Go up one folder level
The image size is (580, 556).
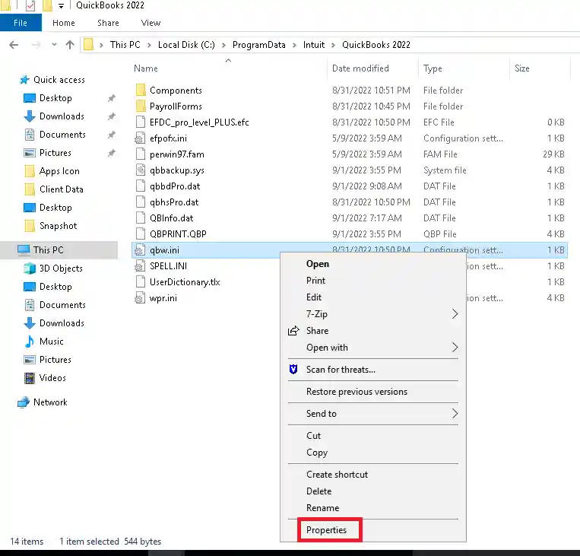(x=70, y=45)
